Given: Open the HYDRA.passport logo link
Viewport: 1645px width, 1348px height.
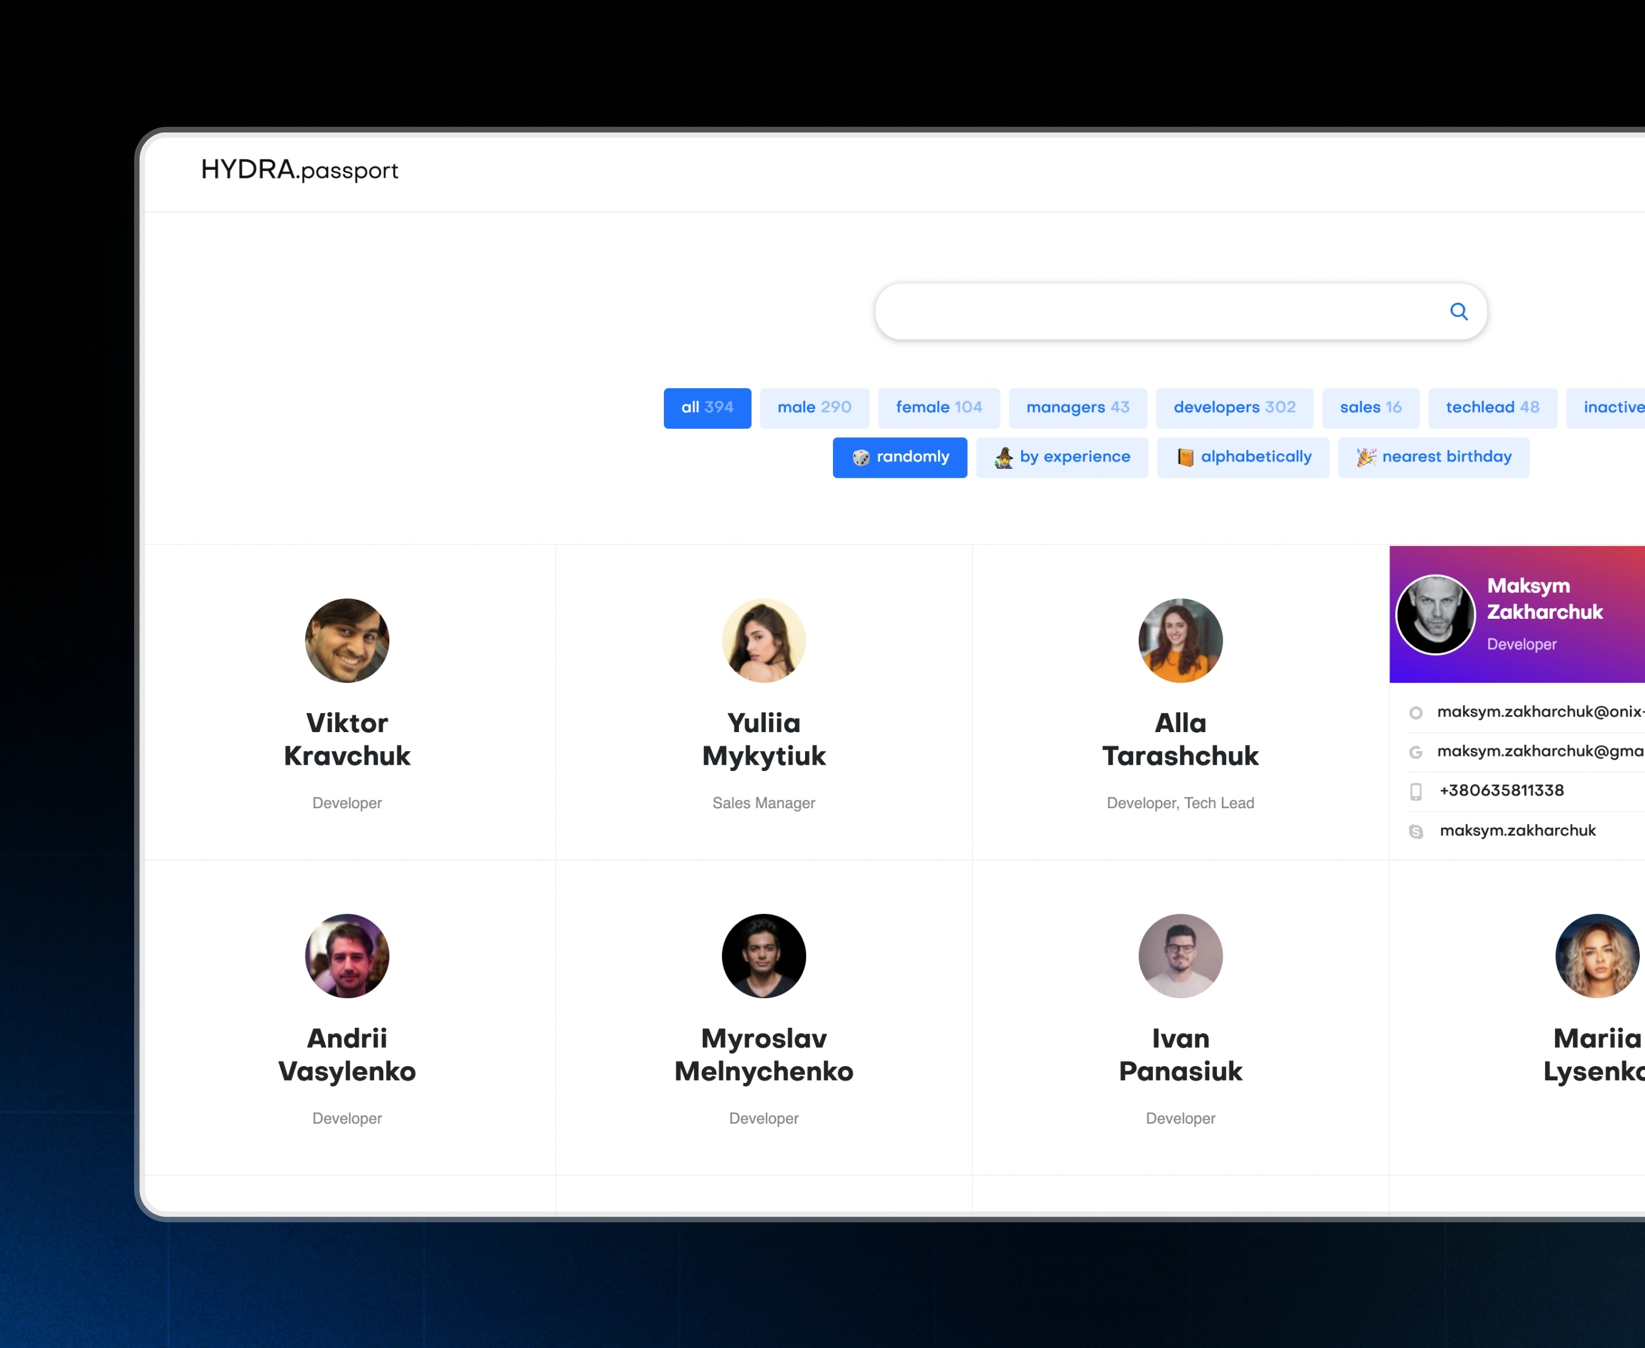Looking at the screenshot, I should pyautogui.click(x=299, y=170).
